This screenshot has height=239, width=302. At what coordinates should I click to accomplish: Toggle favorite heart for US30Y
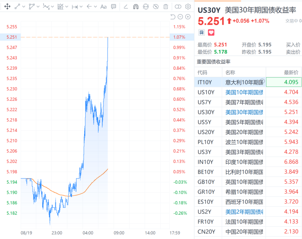(x=211, y=32)
